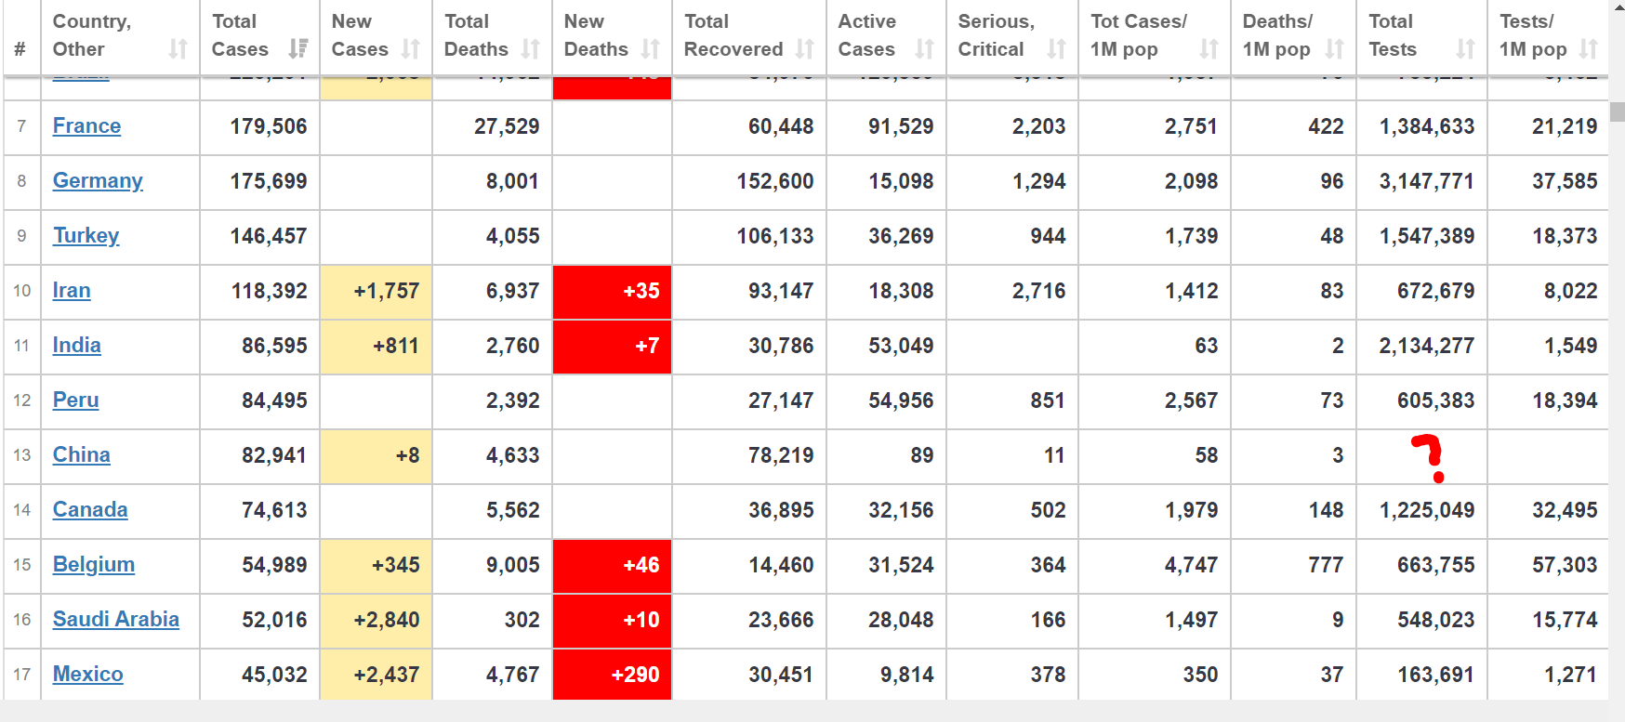1625x722 pixels.
Task: Sort by Active Cases column arrows
Action: pos(924,49)
